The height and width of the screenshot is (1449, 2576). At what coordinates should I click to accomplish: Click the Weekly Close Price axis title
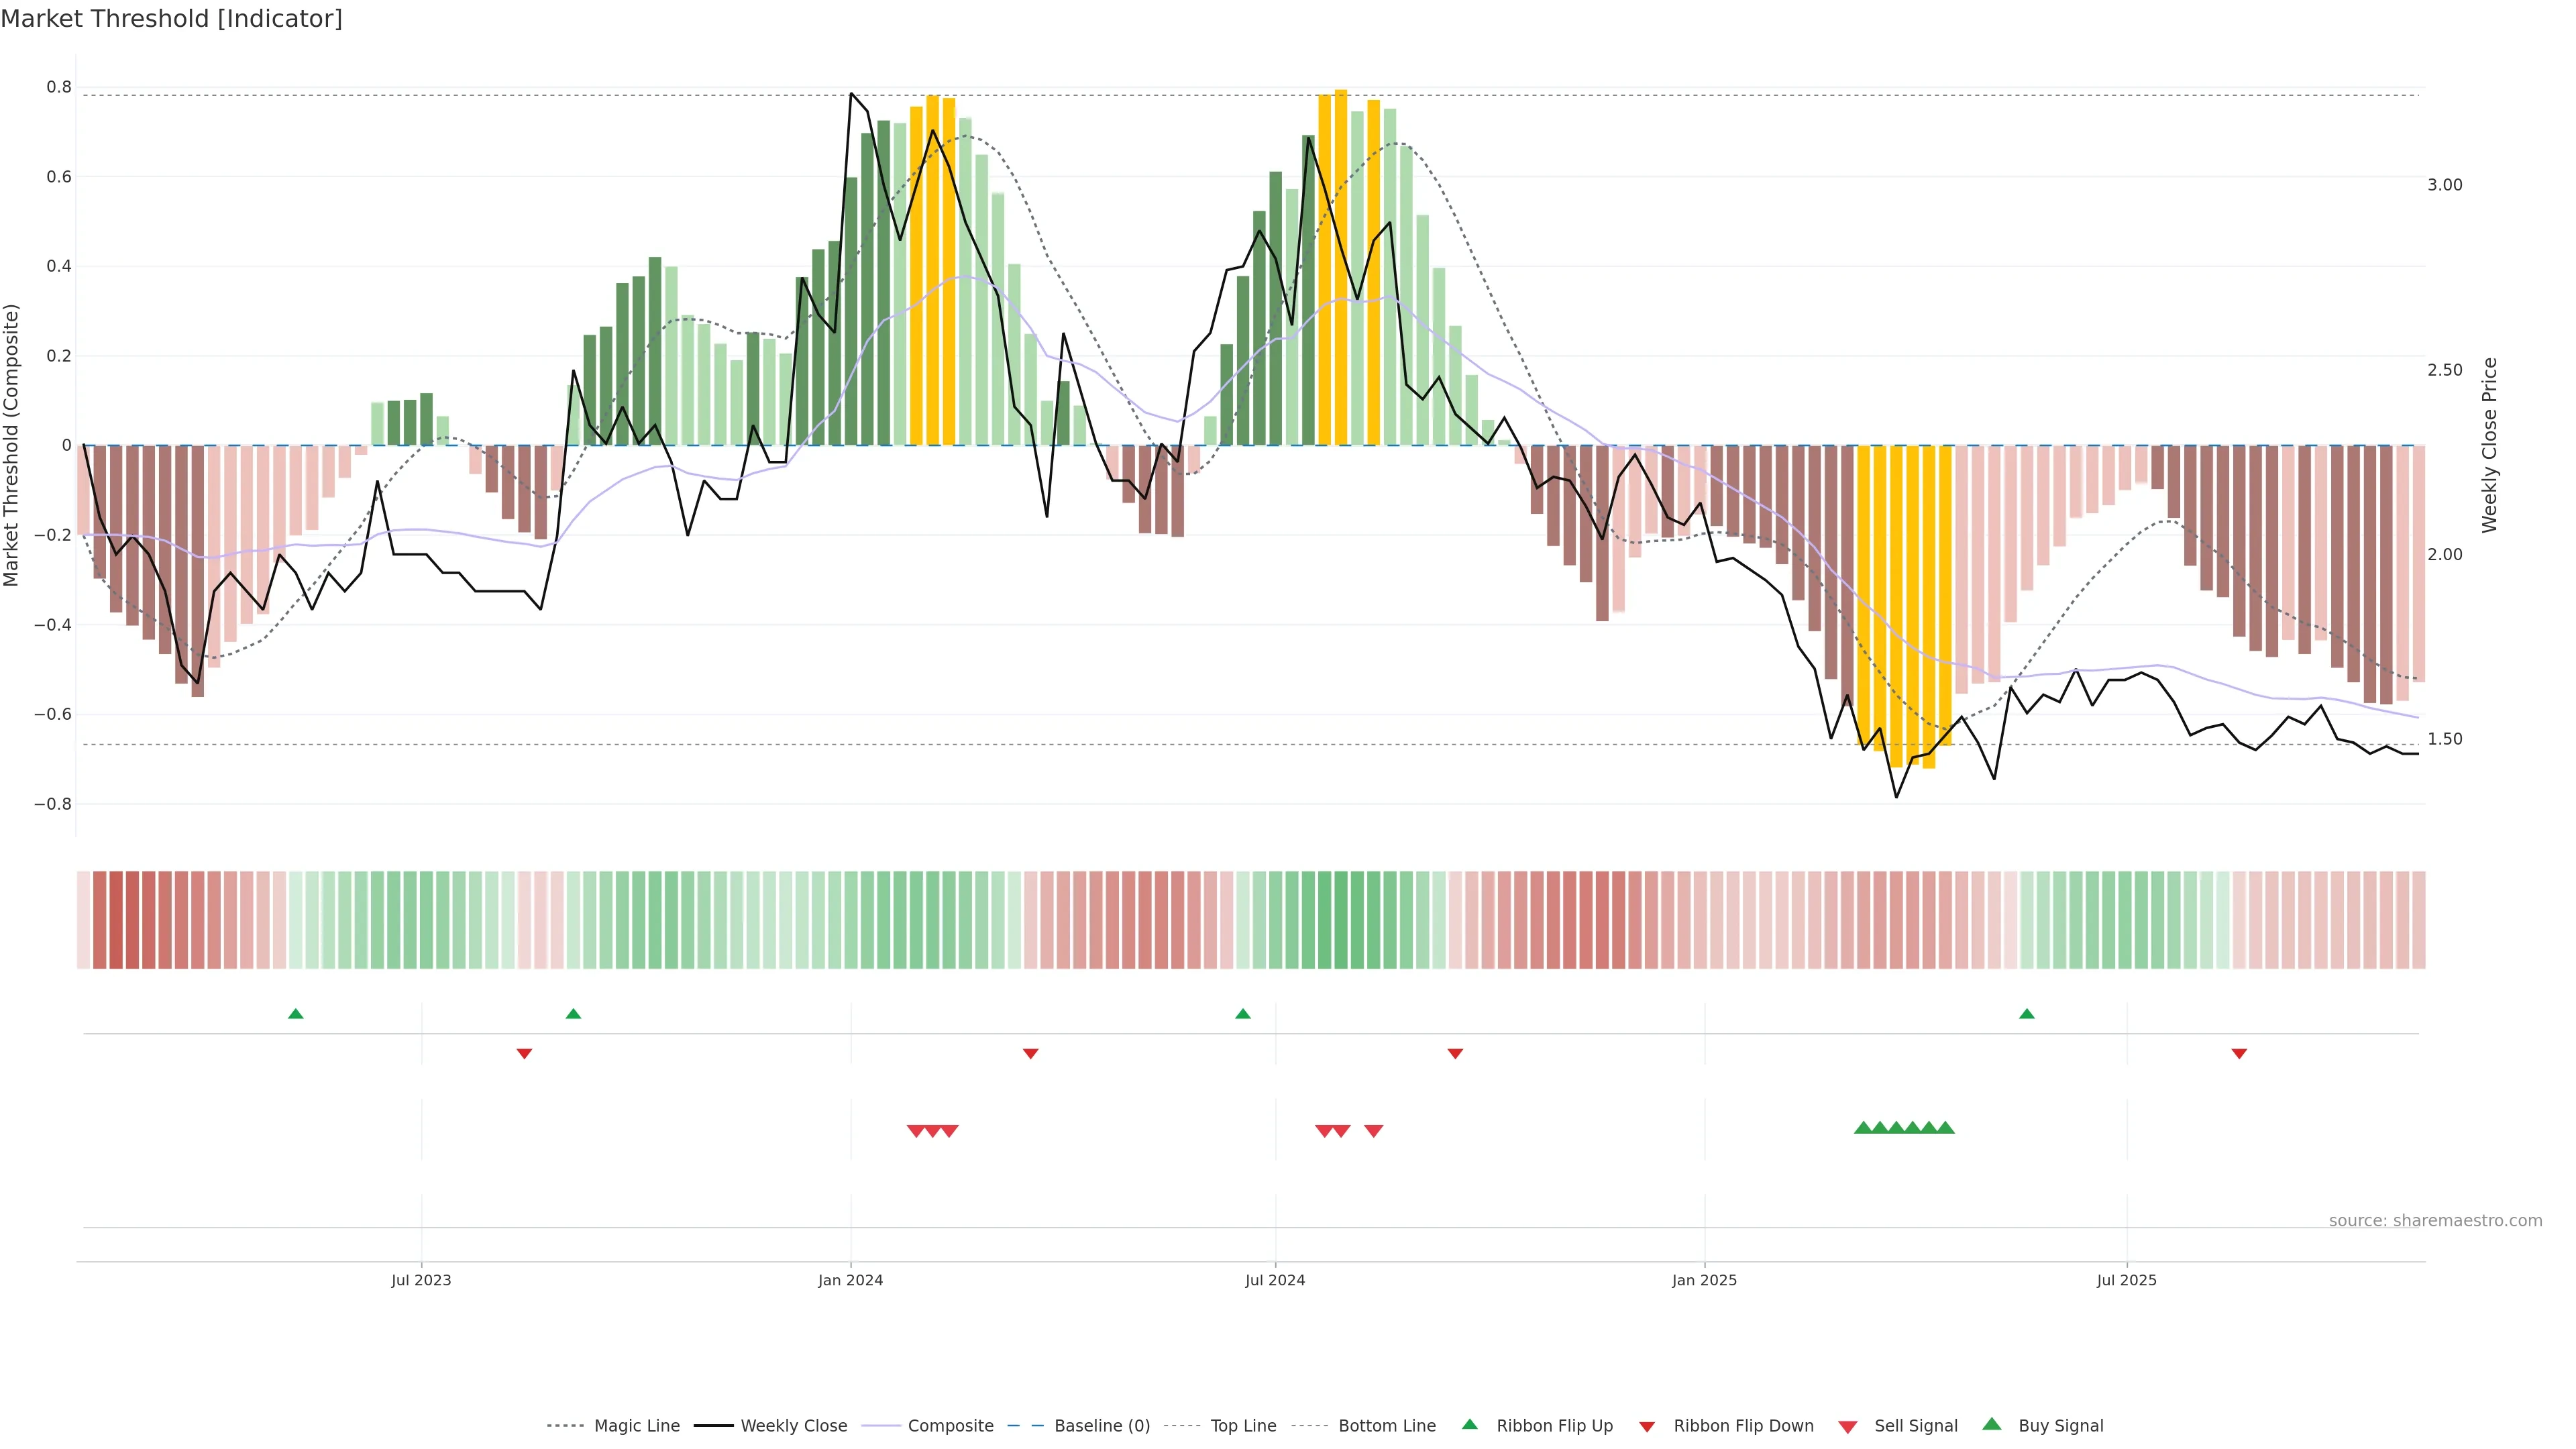click(2489, 445)
